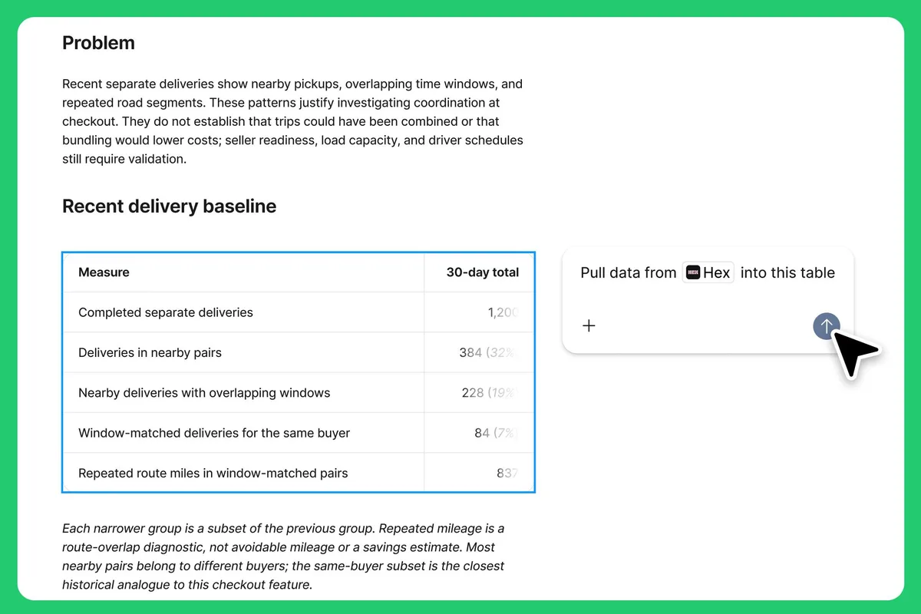This screenshot has width=921, height=614.
Task: Click the 228 (19%) value cell
Action: (479, 392)
